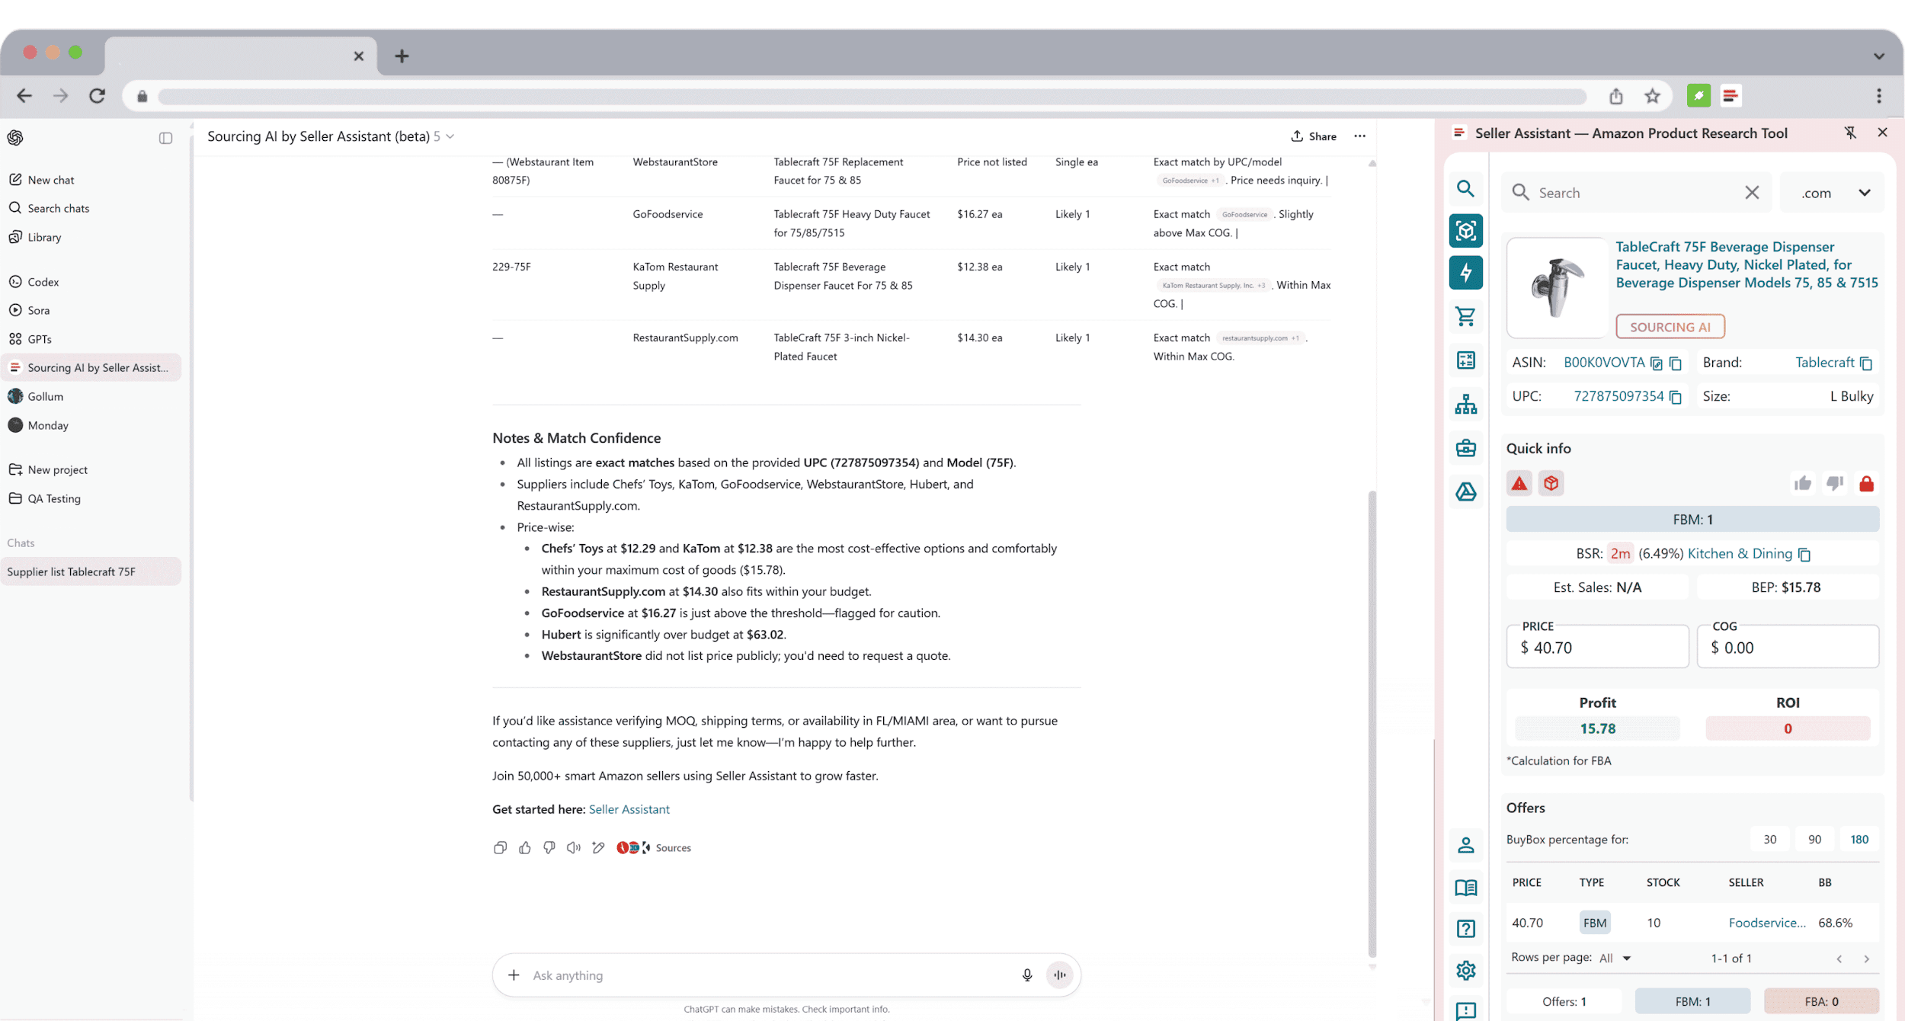The height and width of the screenshot is (1021, 1905).
Task: Click the thumbs down icon in Quick info
Action: pyautogui.click(x=1834, y=483)
